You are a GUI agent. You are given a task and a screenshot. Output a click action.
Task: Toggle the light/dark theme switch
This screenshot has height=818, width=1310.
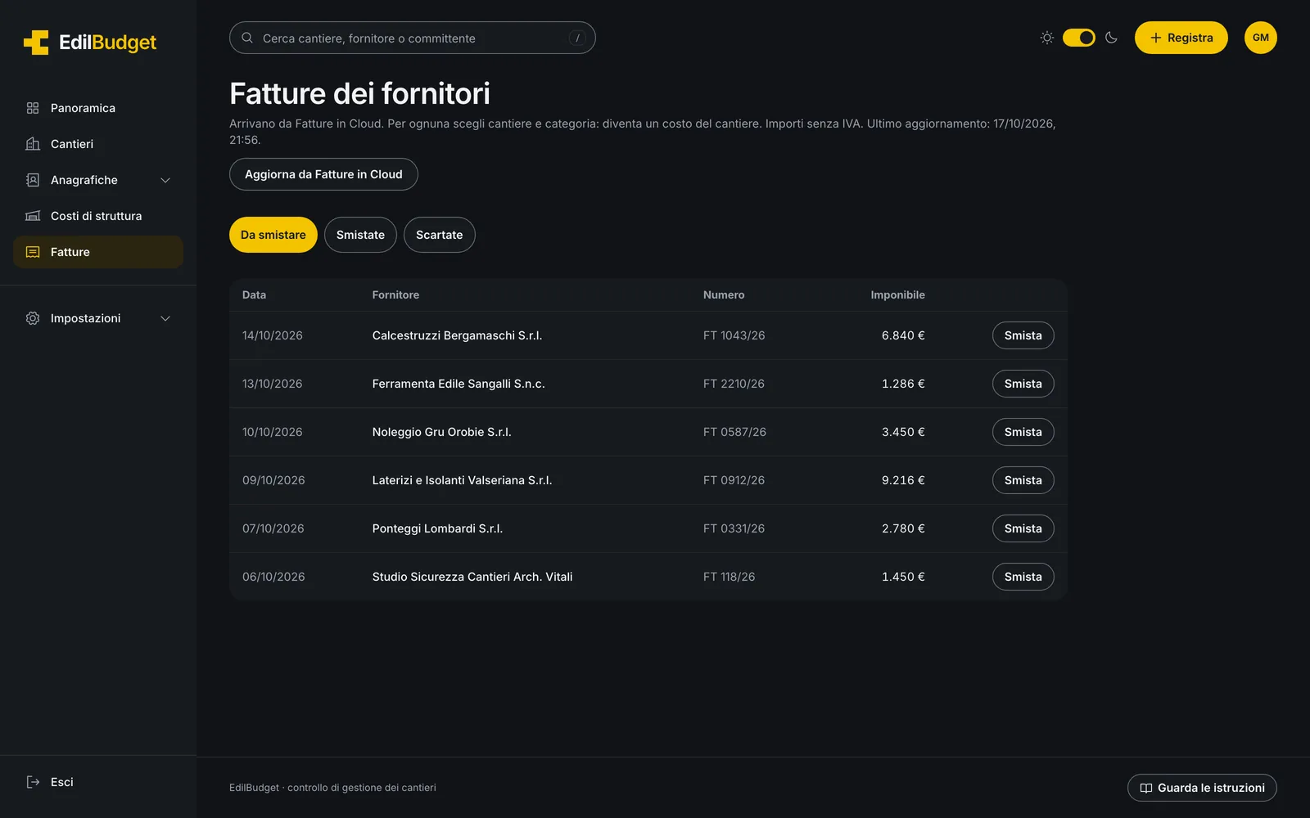point(1079,38)
